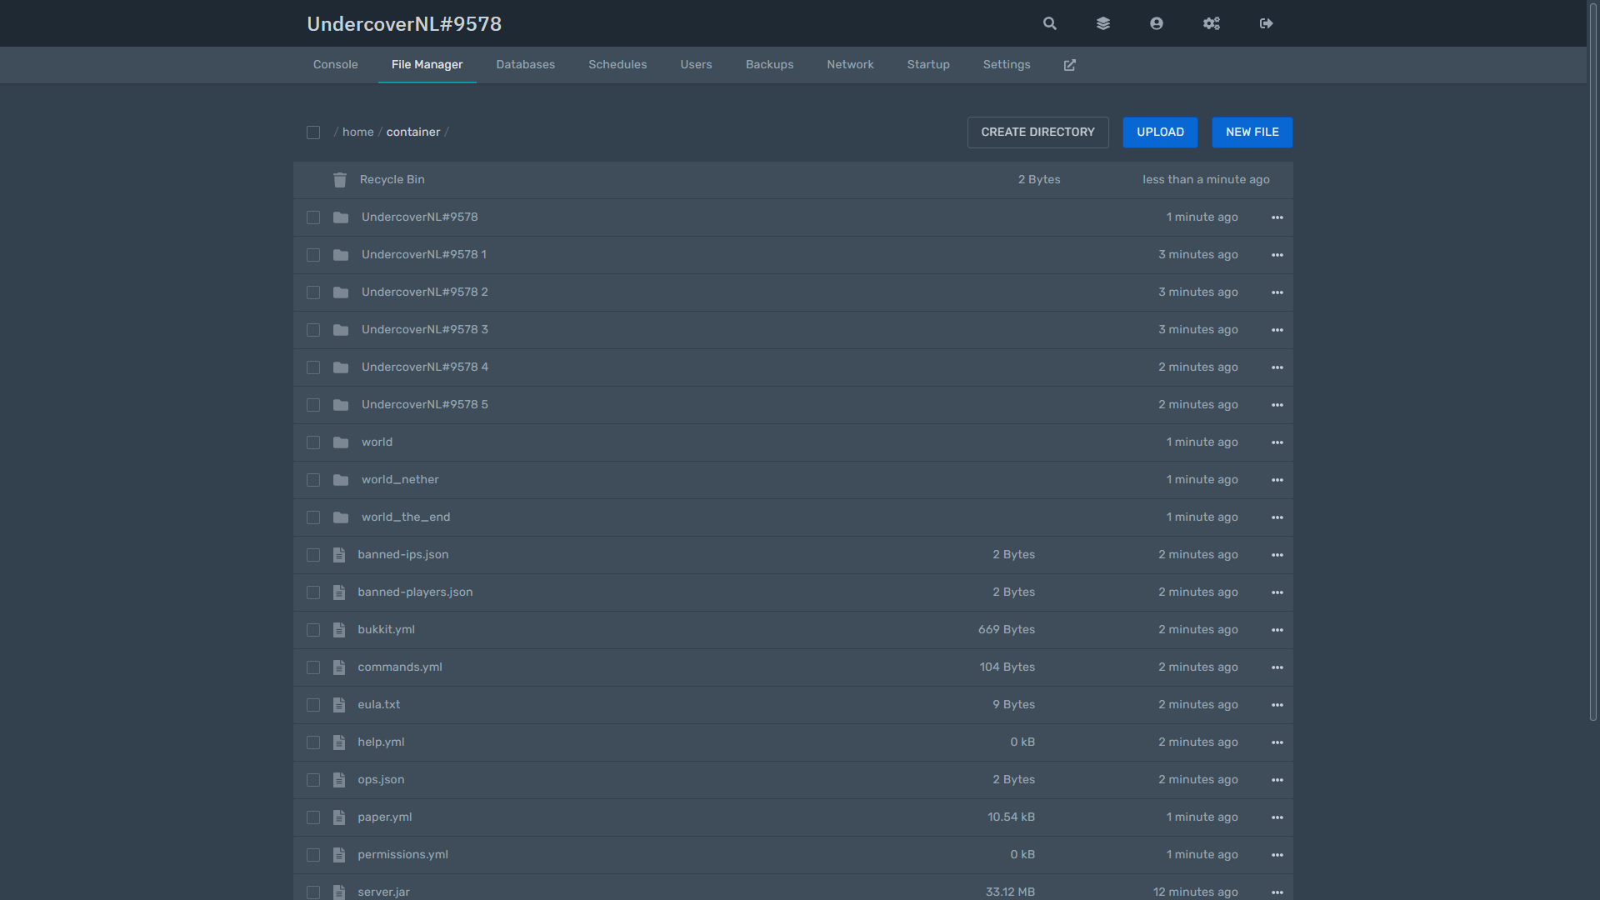The width and height of the screenshot is (1600, 900).
Task: Click file icon for ops.json
Action: pos(339,780)
